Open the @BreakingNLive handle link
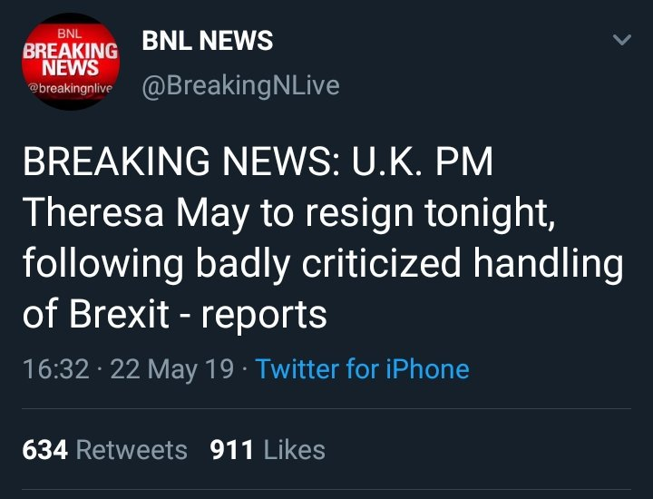The image size is (653, 499). [240, 85]
